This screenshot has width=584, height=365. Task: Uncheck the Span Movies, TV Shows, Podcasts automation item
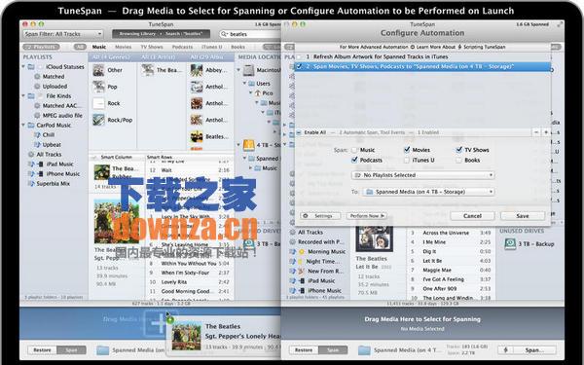300,66
